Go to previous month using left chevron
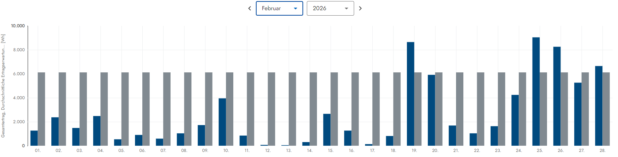This screenshot has height=157, width=618. [250, 8]
